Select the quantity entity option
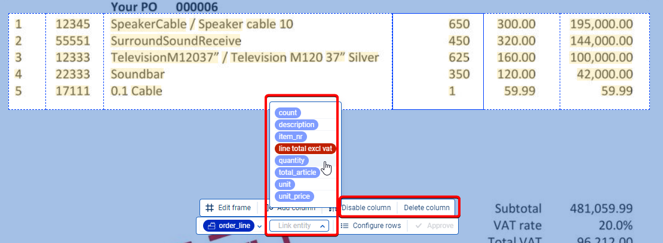 291,161
